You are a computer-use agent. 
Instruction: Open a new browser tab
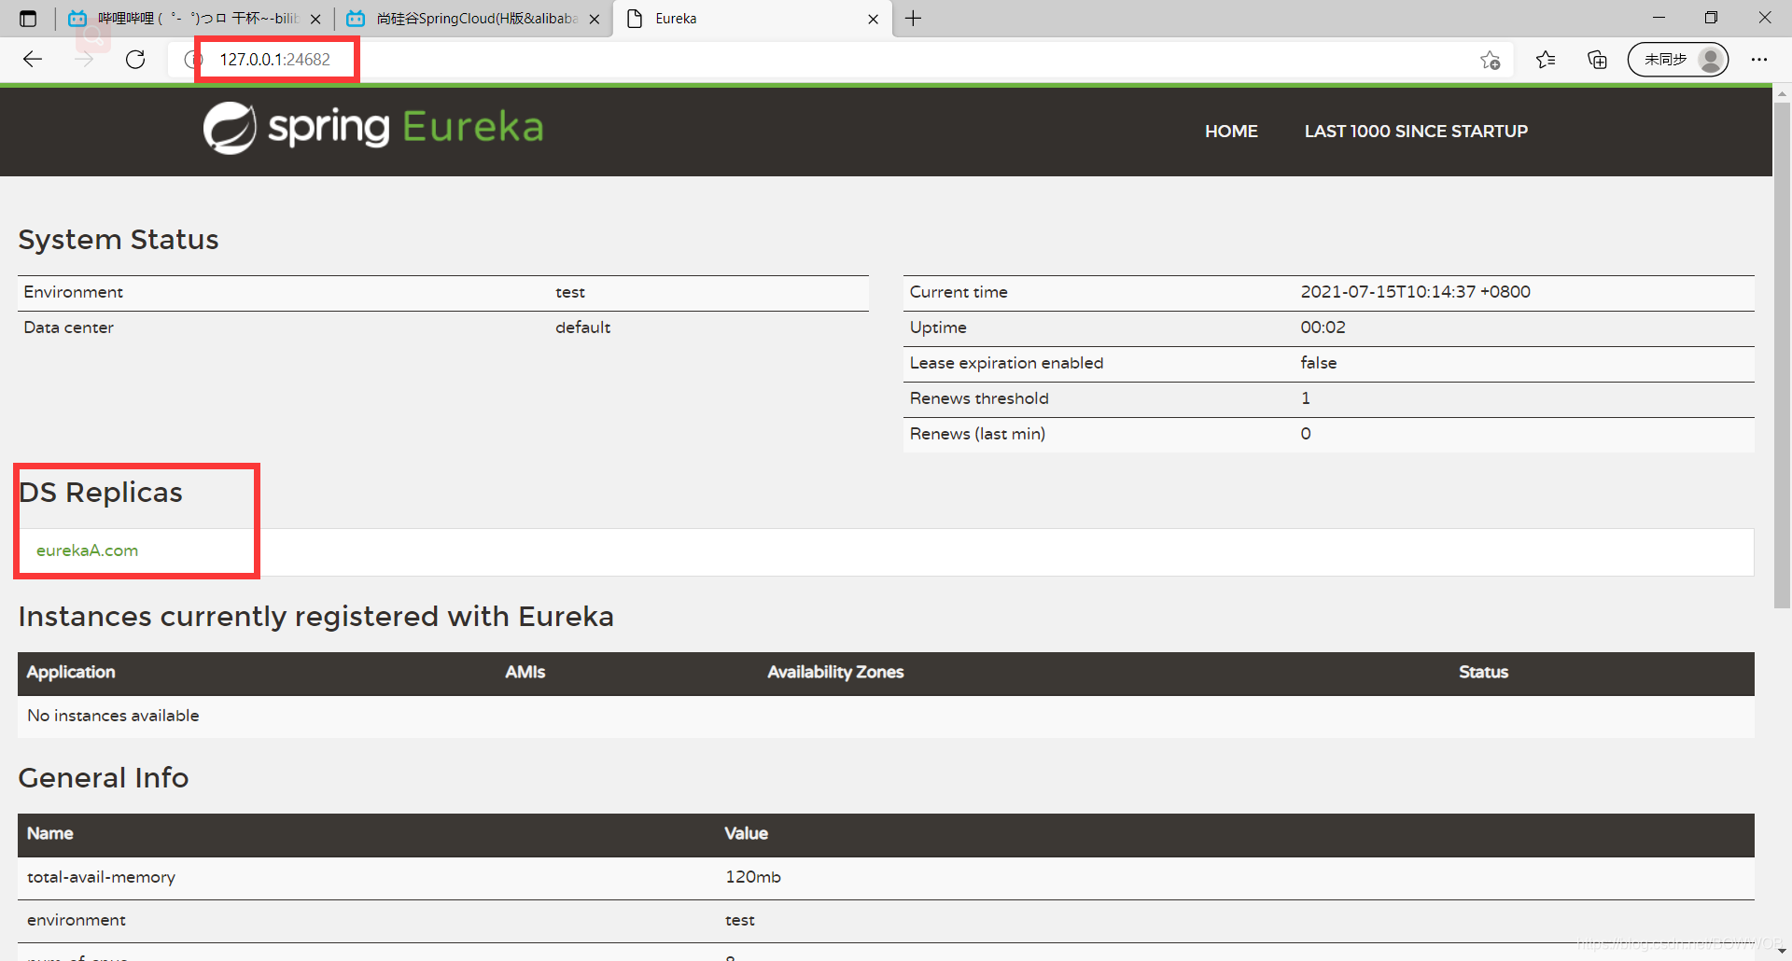point(913,19)
